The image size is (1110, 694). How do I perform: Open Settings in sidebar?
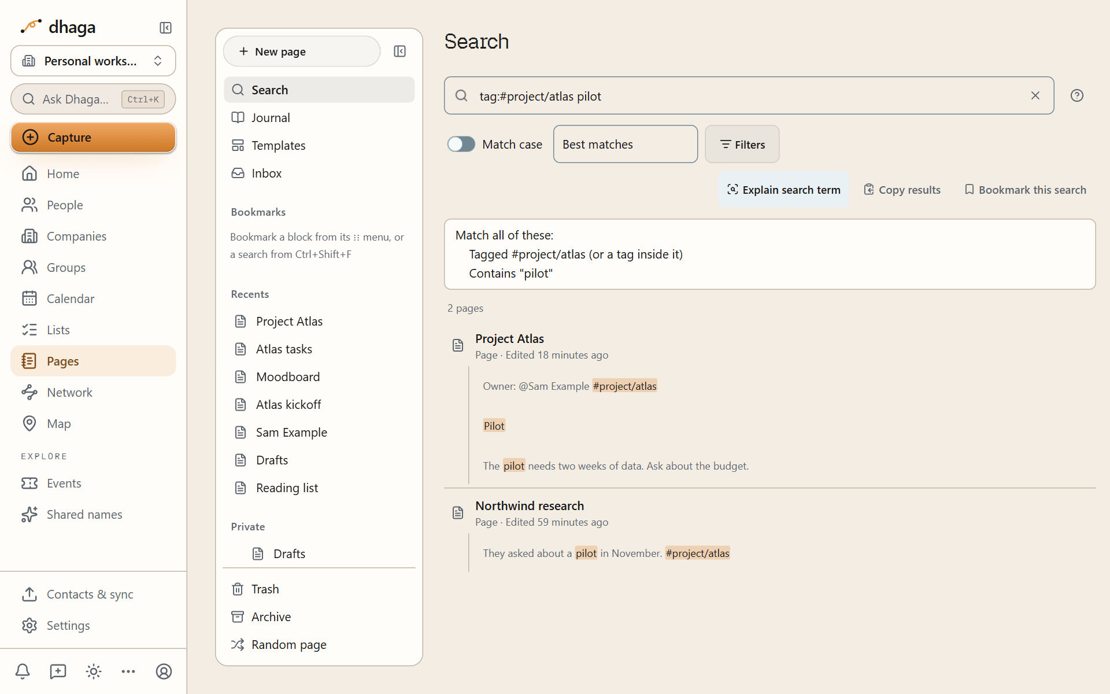[x=93, y=625]
